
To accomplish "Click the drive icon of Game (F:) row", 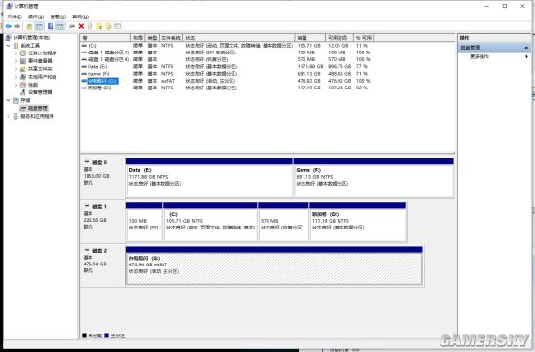I will (x=84, y=74).
